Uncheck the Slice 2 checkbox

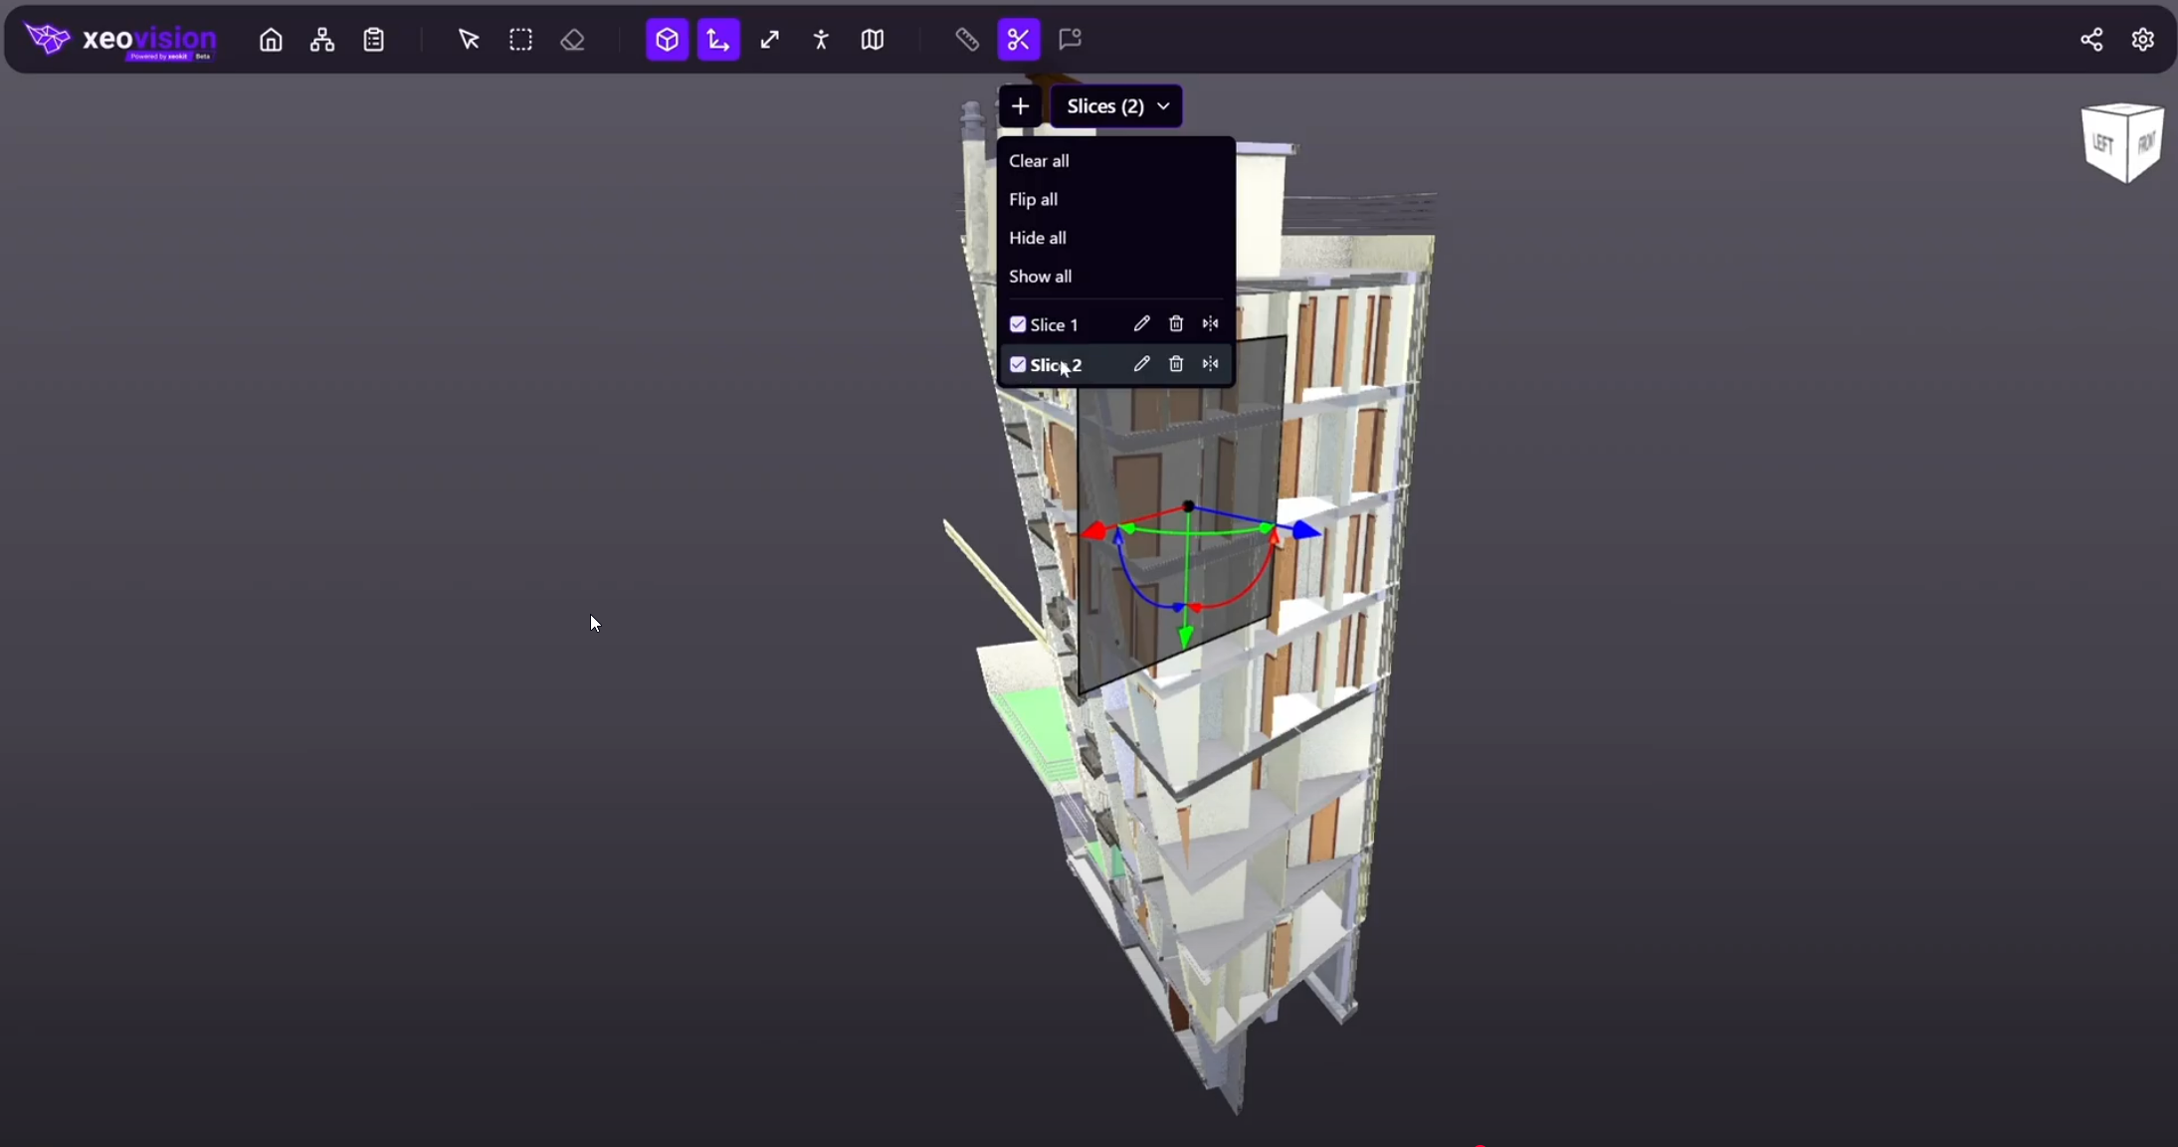click(x=1018, y=365)
